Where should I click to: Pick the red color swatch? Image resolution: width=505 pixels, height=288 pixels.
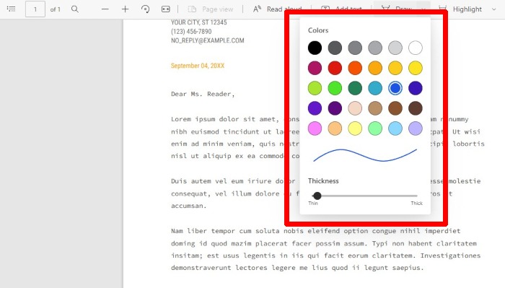[335, 68]
